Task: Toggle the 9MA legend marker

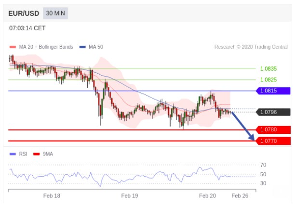Action: 36,154
